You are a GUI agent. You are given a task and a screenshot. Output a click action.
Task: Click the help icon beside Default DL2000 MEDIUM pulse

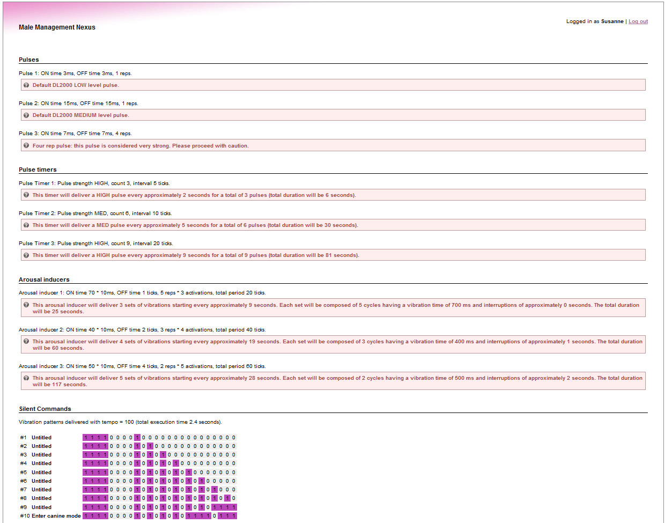tap(26, 115)
